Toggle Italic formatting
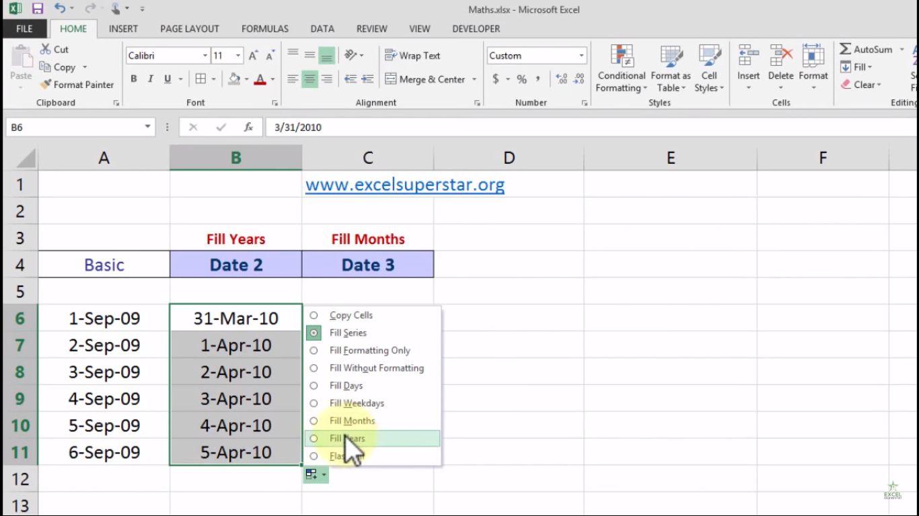Viewport: 919px width, 516px height. point(151,79)
